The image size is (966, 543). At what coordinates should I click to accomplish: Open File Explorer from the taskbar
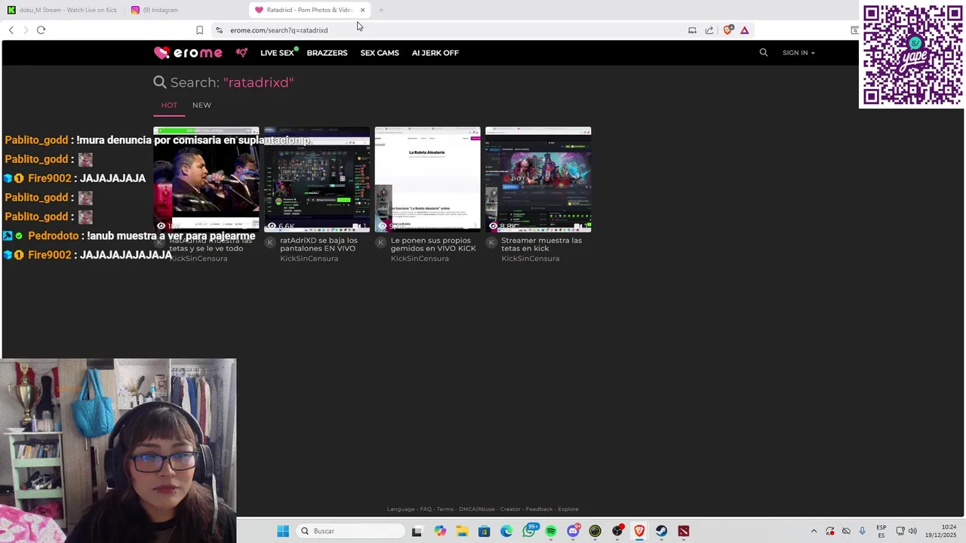point(462,531)
